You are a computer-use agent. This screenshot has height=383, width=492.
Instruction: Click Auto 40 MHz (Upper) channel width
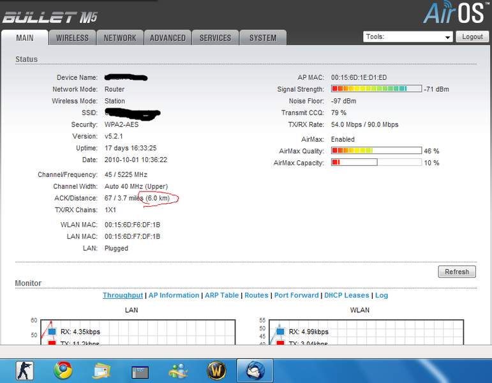tap(136, 186)
